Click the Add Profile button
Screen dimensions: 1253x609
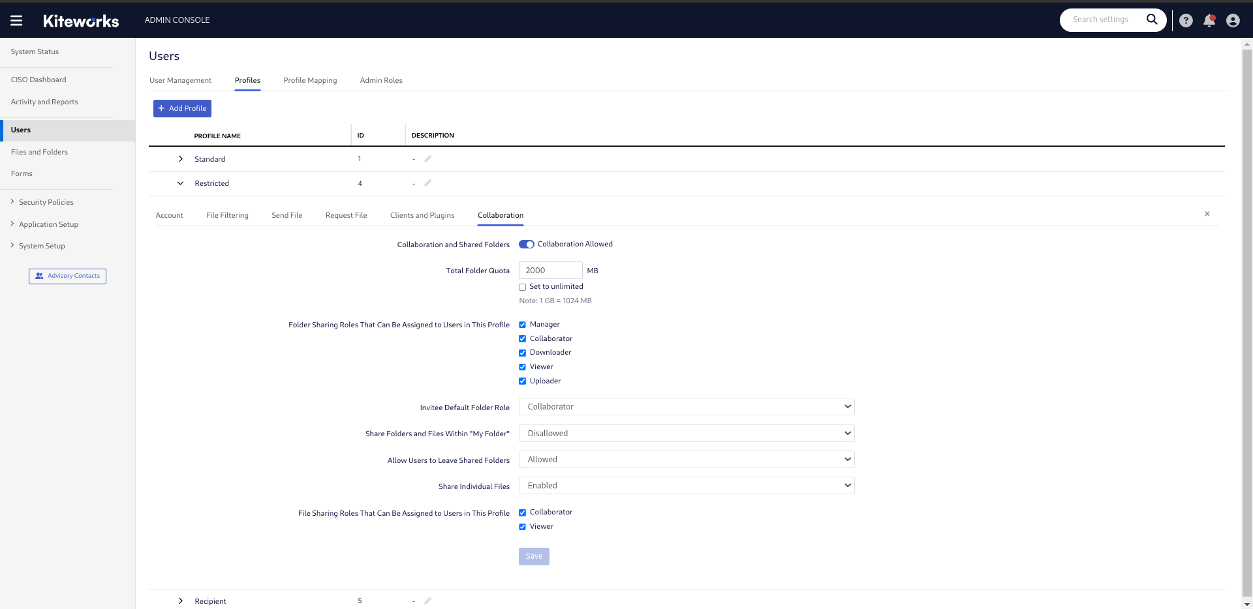(182, 108)
